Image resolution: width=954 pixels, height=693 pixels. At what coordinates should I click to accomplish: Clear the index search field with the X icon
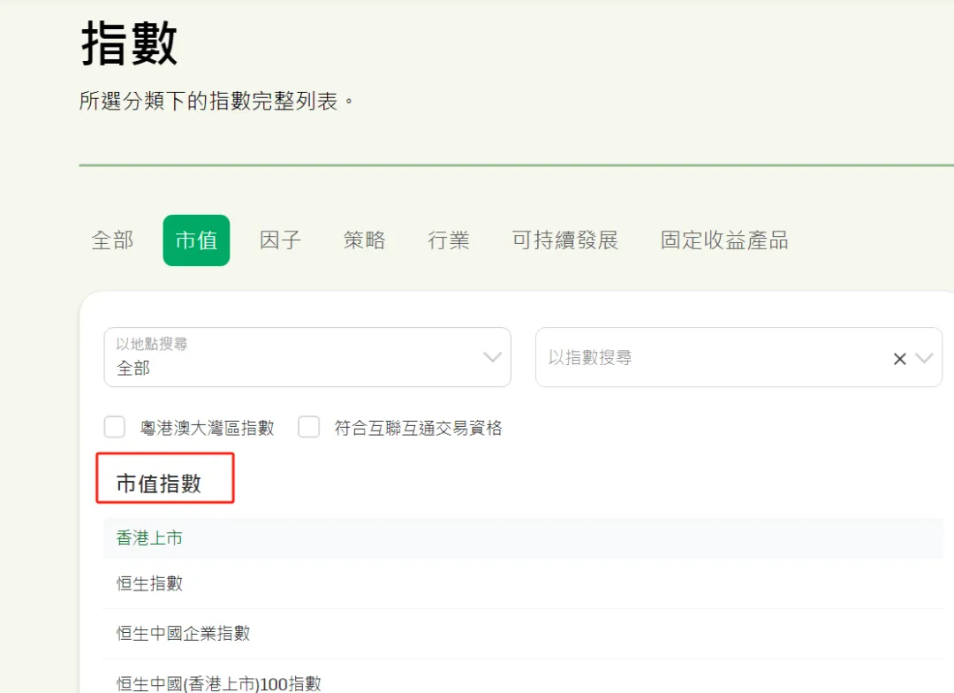pos(899,359)
